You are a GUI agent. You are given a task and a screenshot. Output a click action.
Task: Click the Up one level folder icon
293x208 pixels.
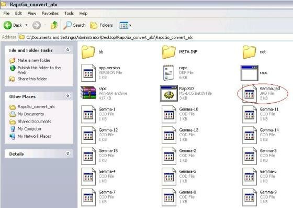54,25
